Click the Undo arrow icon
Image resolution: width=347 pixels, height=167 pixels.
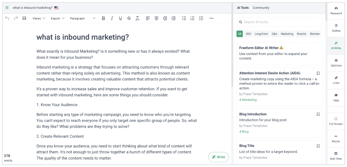pos(7,18)
